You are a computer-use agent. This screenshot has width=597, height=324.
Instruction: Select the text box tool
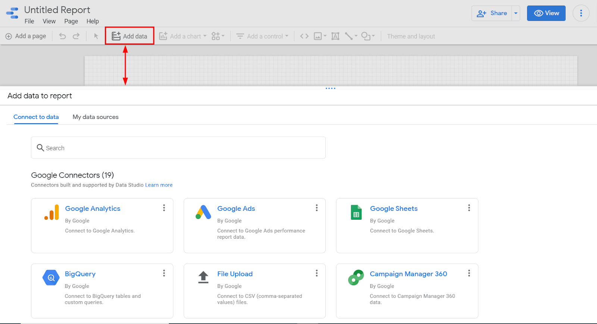tap(335, 36)
